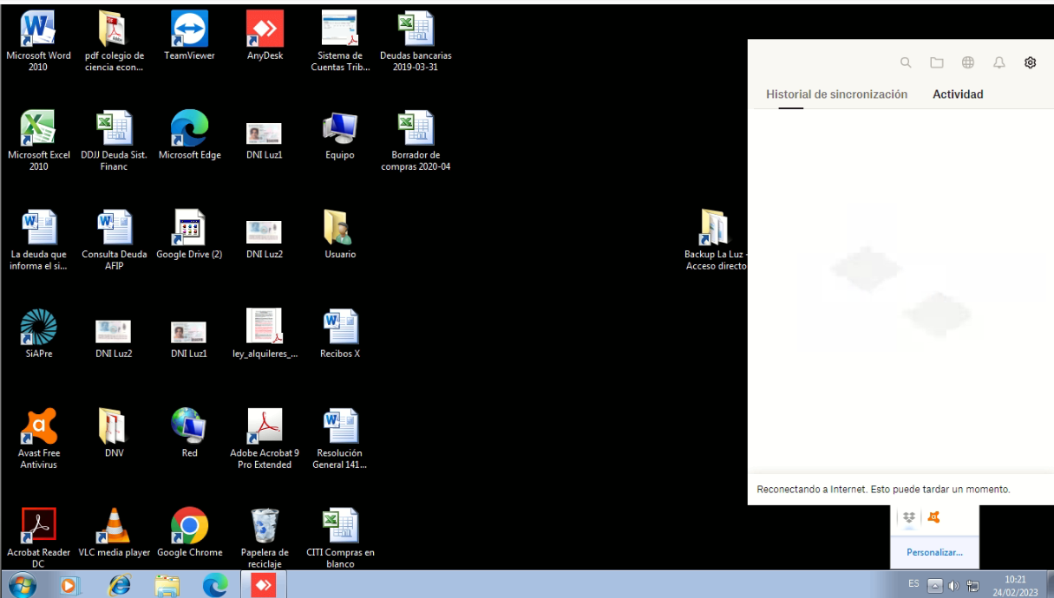Image resolution: width=1054 pixels, height=598 pixels.
Task: Open dropbox.com via the globe icon
Action: coord(967,62)
